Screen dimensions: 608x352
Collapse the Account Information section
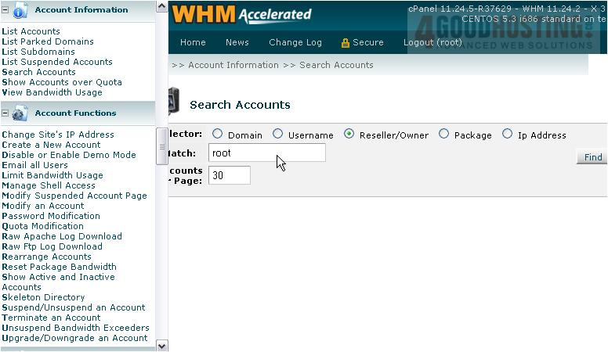click(5, 10)
